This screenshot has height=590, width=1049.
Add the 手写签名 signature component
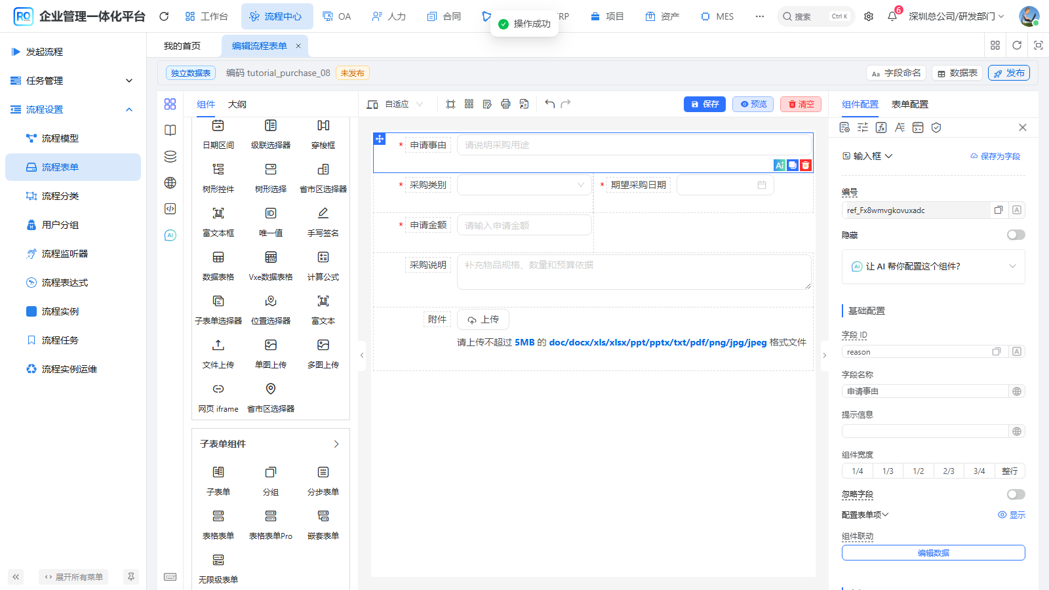click(x=323, y=222)
